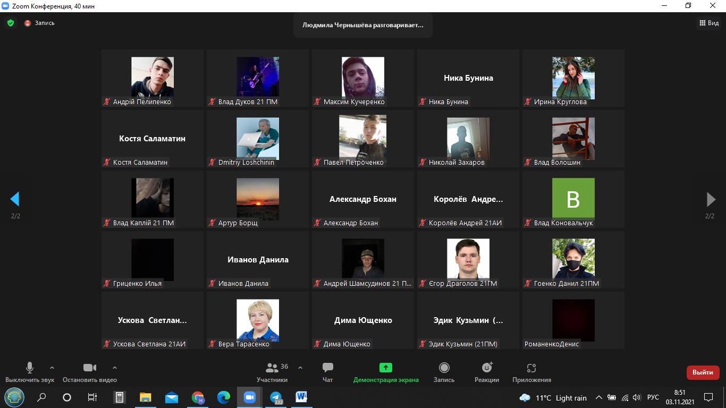Expand video options arrow beside camera
This screenshot has width=726, height=408.
115,368
